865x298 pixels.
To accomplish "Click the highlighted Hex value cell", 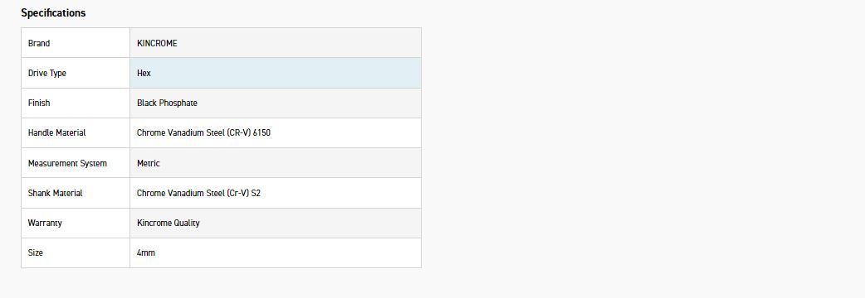I will [x=276, y=73].
